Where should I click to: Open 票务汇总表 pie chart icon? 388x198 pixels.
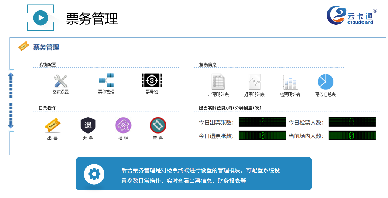click(x=326, y=82)
